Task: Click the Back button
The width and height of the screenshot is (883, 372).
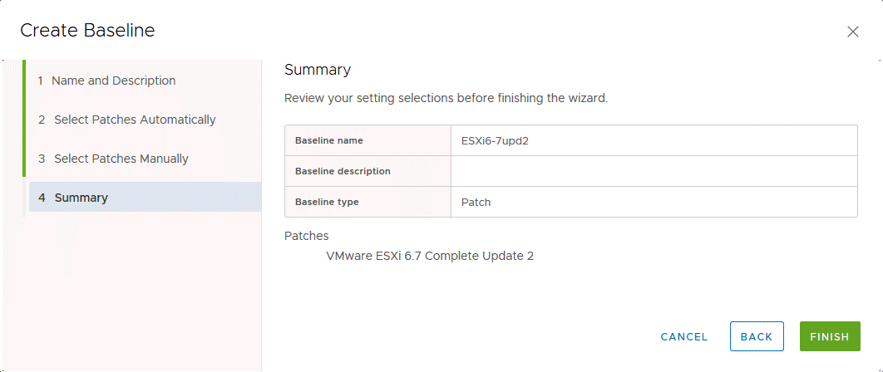Action: pyautogui.click(x=757, y=336)
